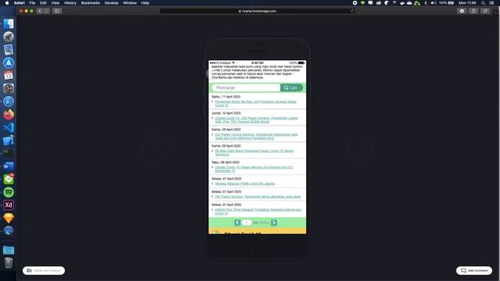This screenshot has height=281, width=500.
Task: Open the Window menu
Action: (130, 3)
